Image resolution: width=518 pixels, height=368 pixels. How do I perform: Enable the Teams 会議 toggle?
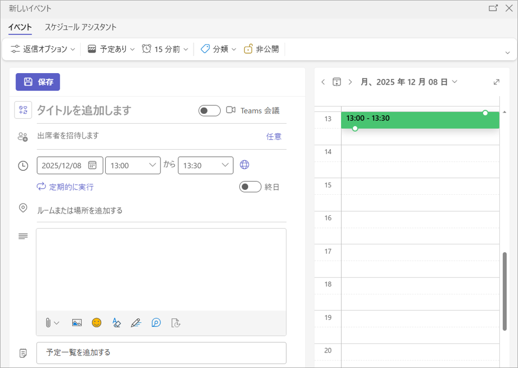coord(209,111)
